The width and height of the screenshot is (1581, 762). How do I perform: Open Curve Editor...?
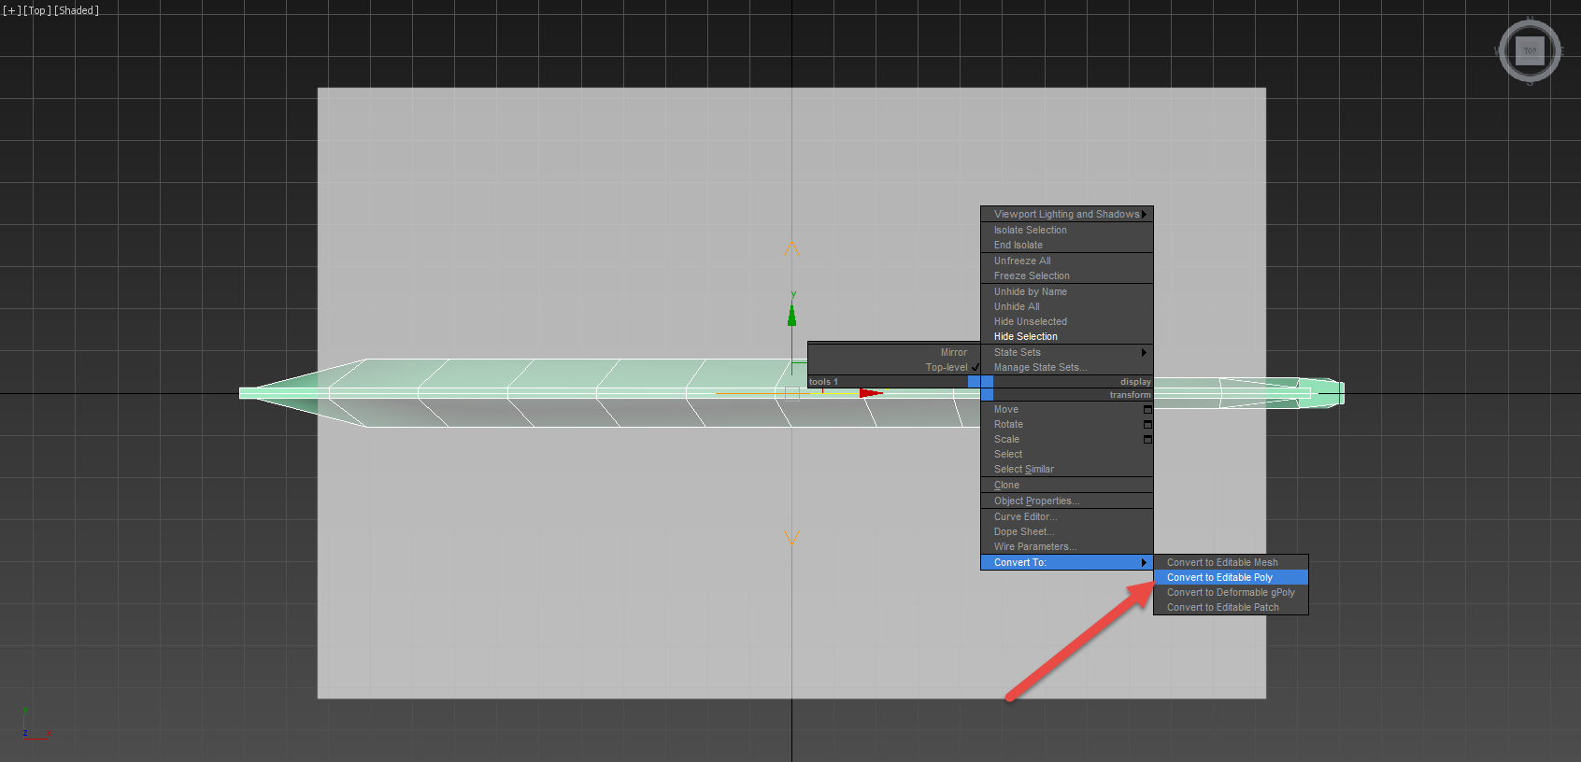coord(1067,517)
